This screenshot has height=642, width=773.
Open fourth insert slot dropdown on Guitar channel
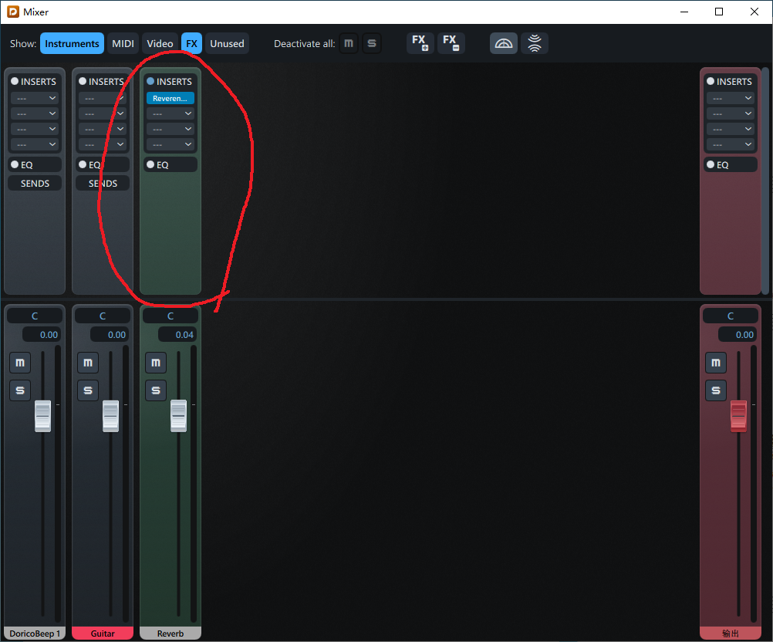tap(103, 144)
